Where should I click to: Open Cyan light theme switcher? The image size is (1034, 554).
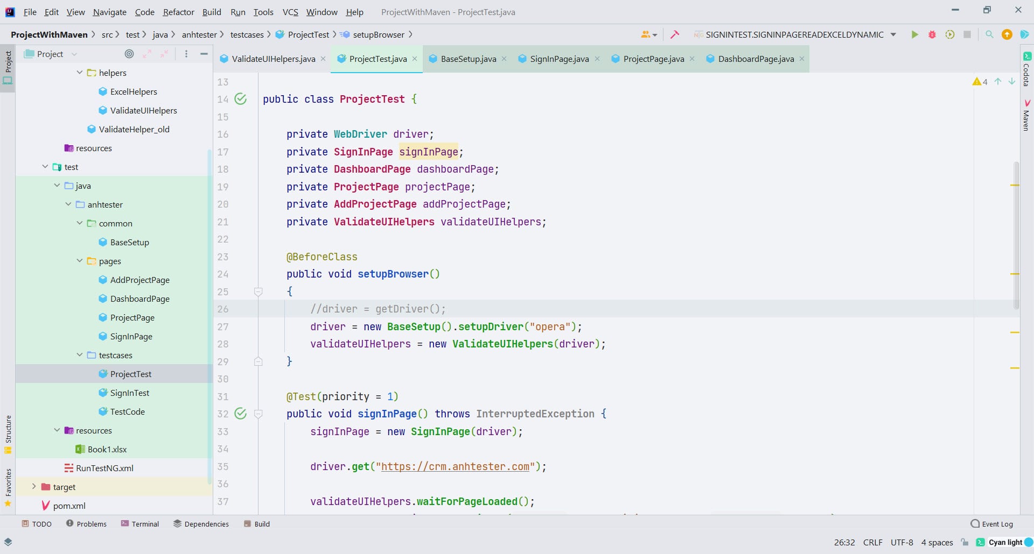click(x=1005, y=542)
